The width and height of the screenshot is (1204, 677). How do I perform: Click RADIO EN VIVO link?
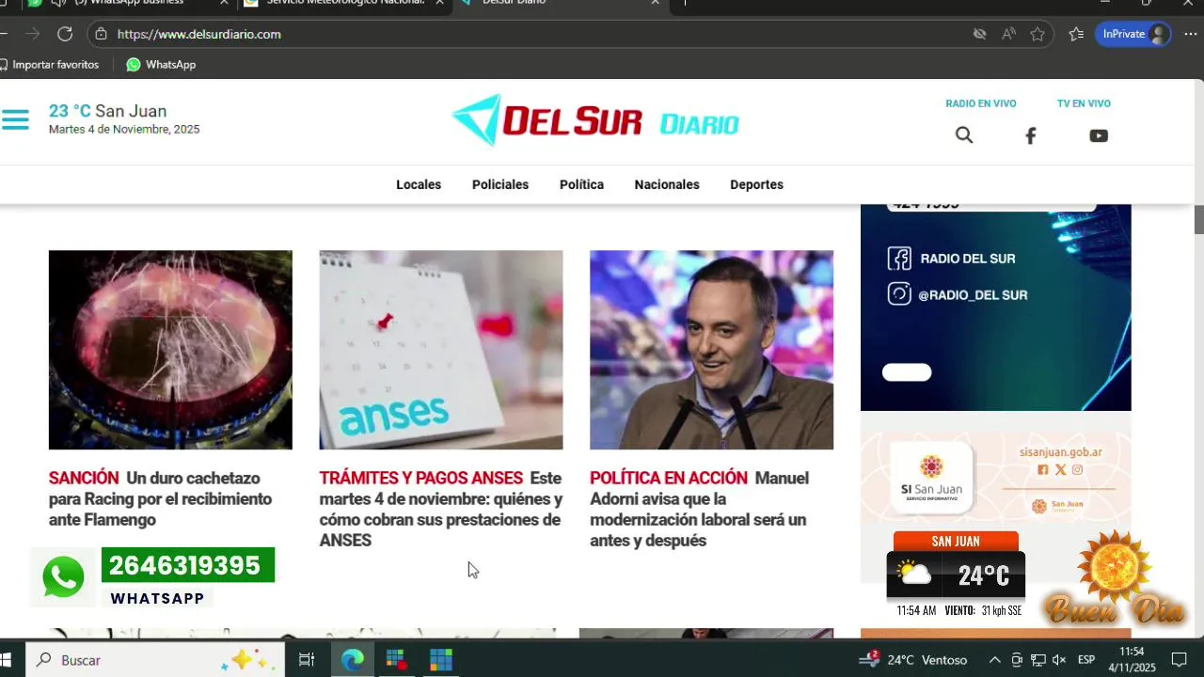pyautogui.click(x=981, y=103)
